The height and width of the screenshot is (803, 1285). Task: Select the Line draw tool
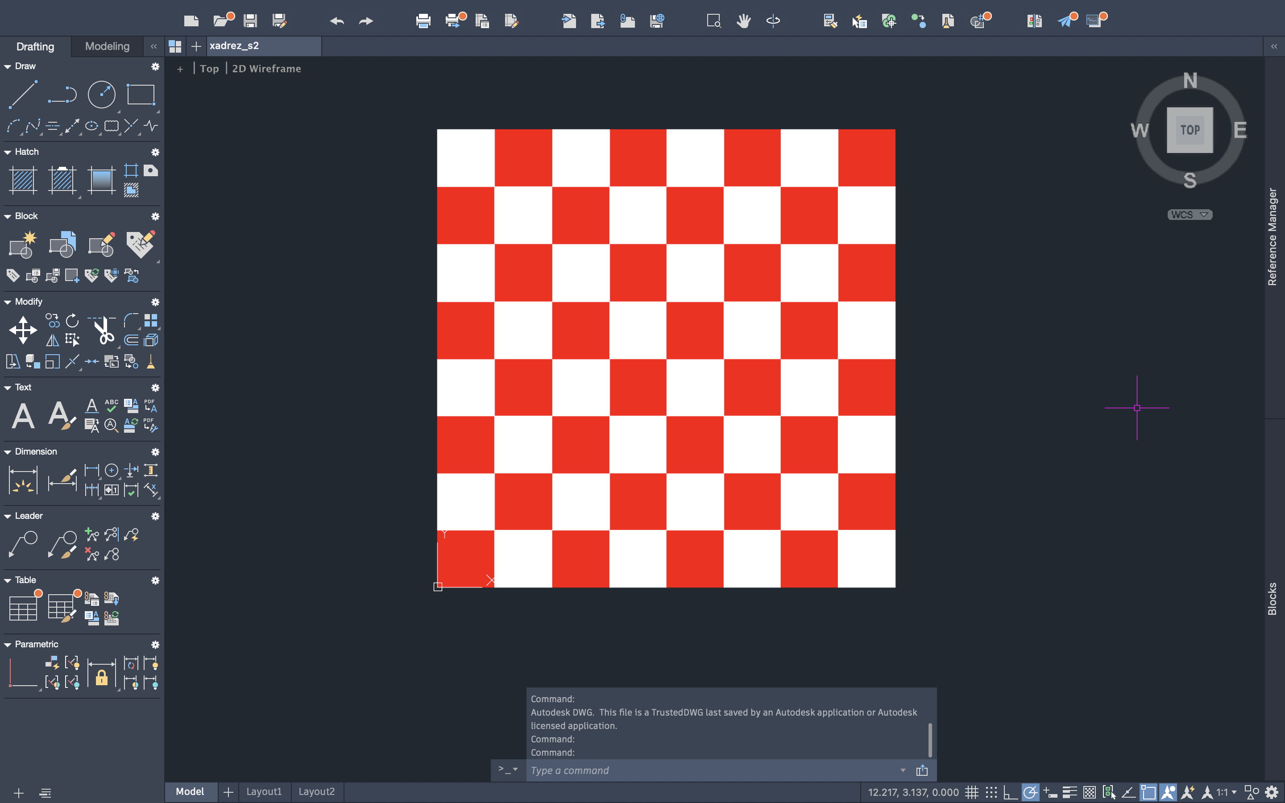point(23,95)
